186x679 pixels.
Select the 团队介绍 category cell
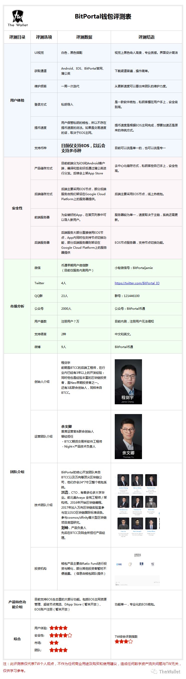(x=17, y=472)
